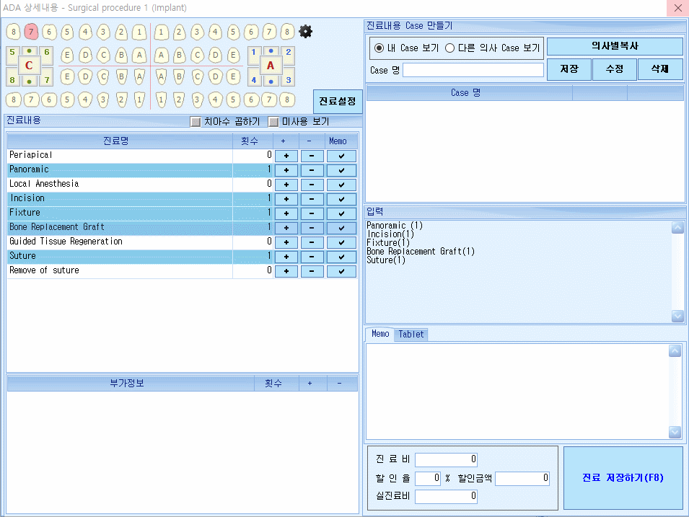Image resolution: width=689 pixels, height=517 pixels.
Task: Toggle 미사용 보기 checkbox
Action: click(273, 122)
